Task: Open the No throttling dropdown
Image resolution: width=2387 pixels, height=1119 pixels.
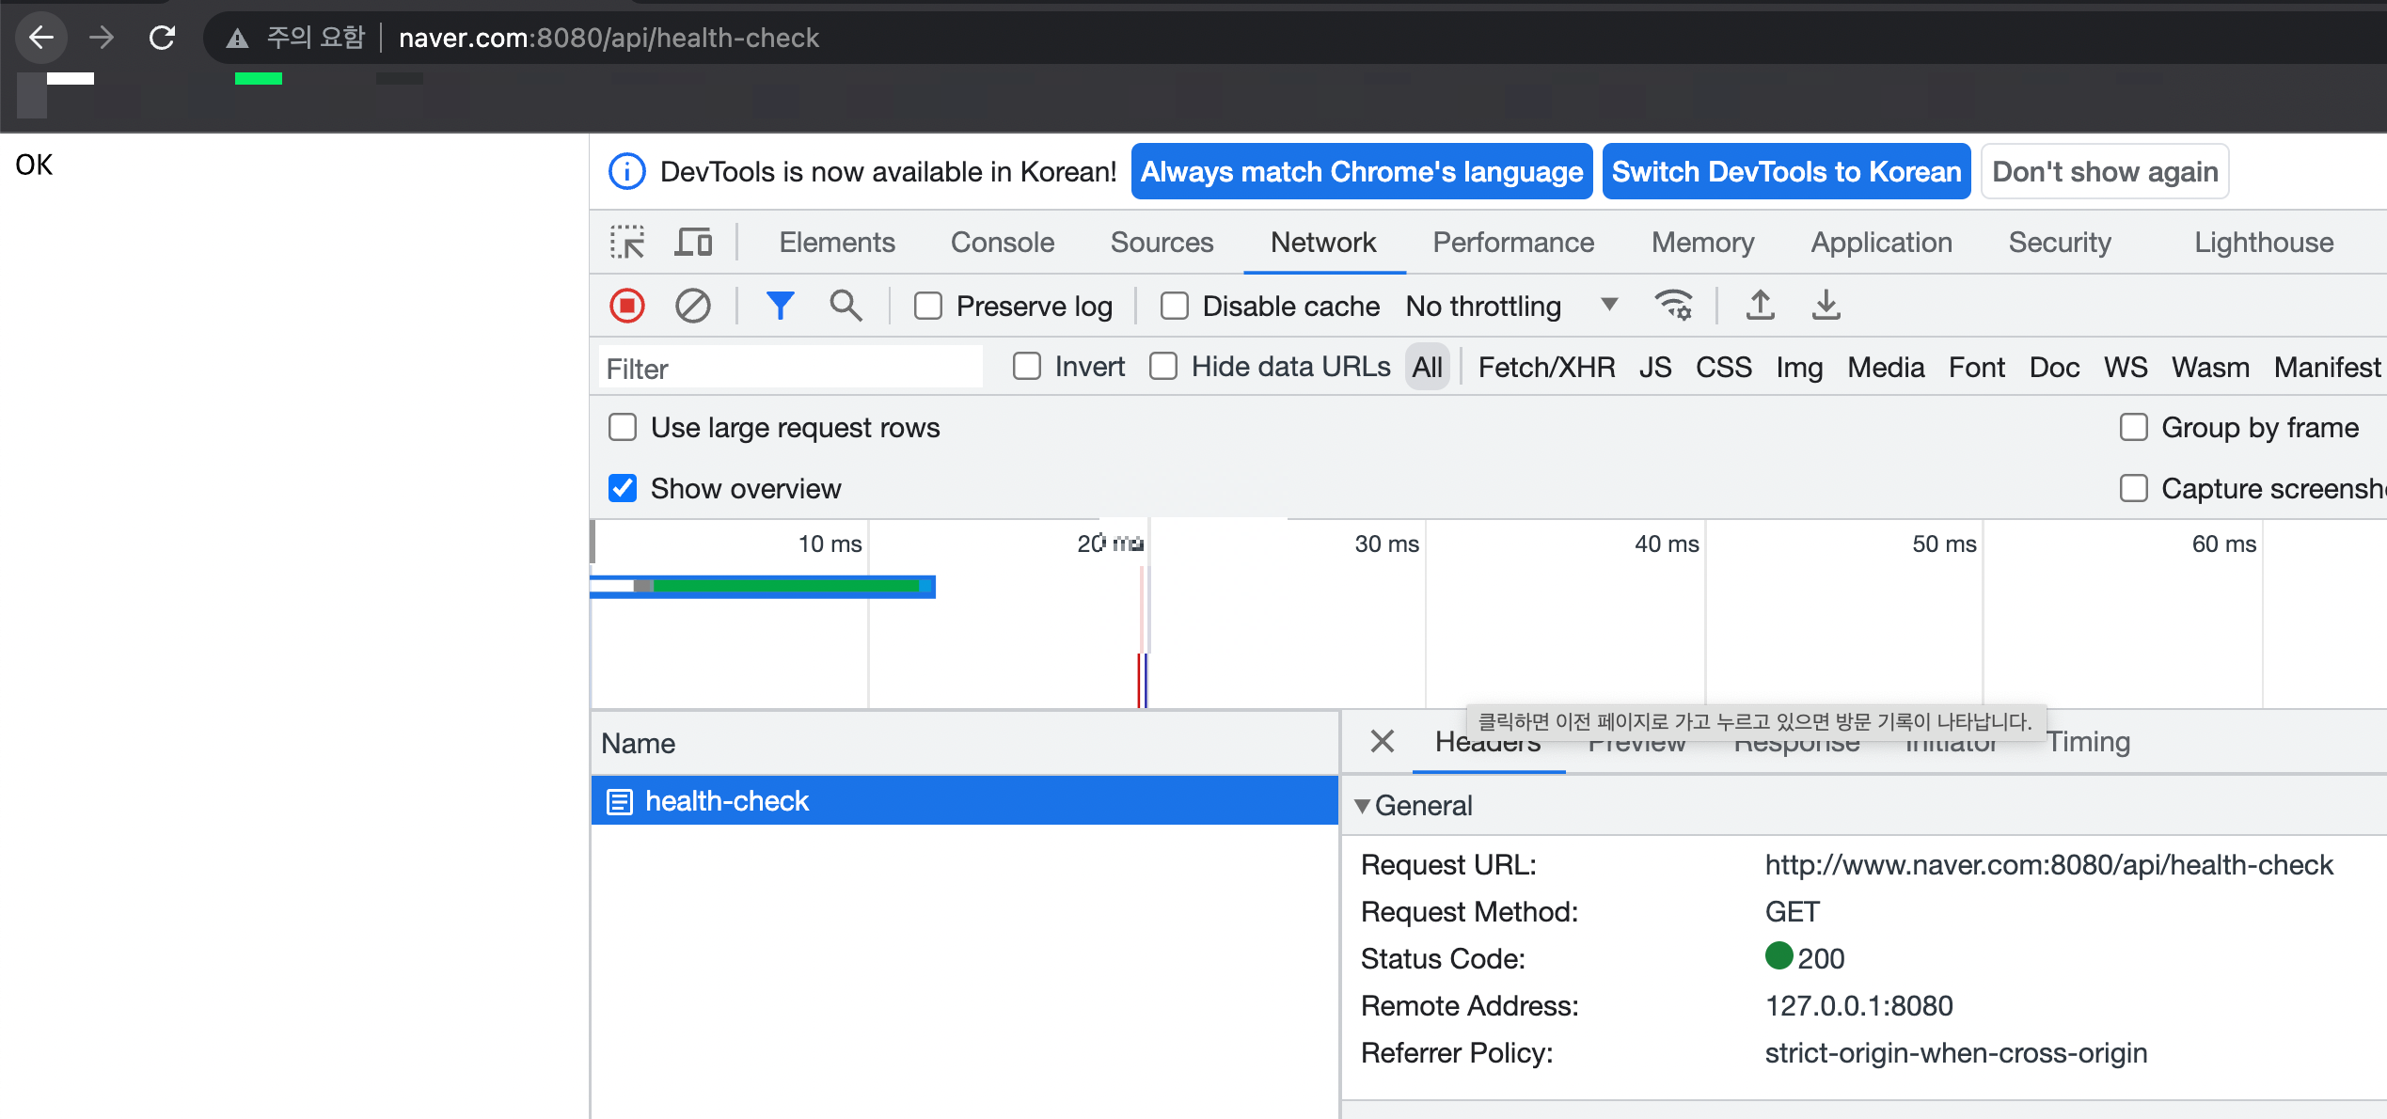Action: click(1510, 307)
